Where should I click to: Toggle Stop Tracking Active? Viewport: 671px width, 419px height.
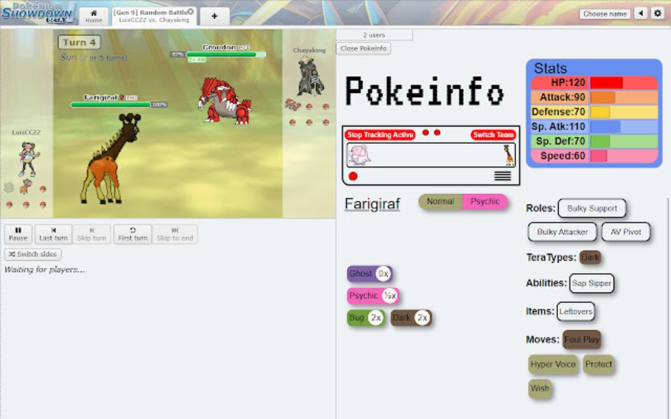tap(380, 135)
